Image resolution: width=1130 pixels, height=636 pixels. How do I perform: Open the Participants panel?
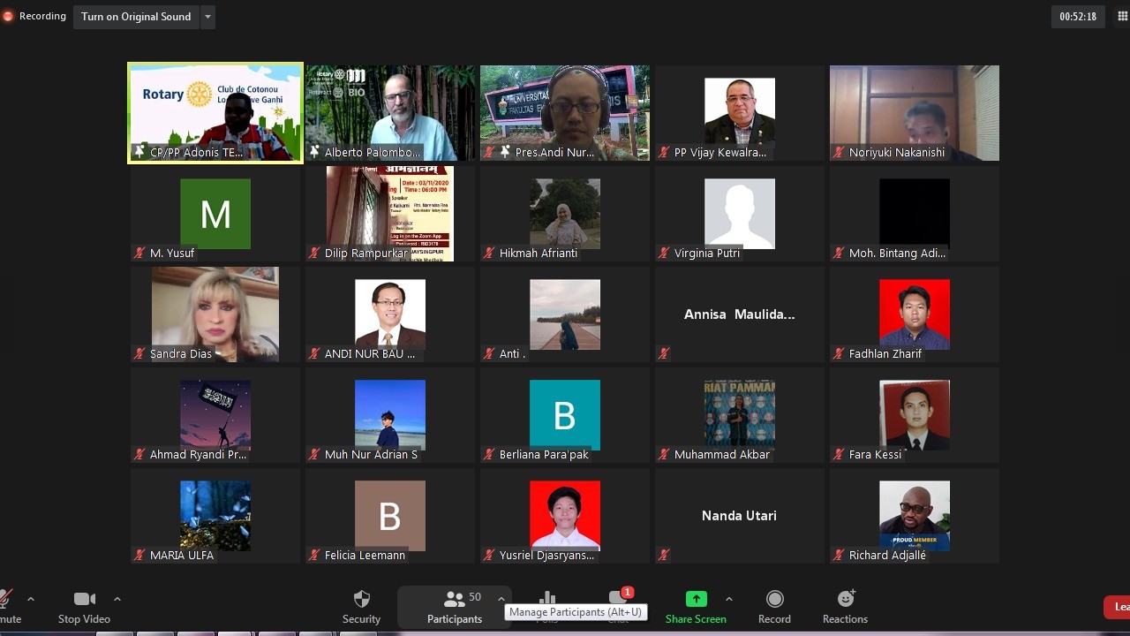[454, 606]
